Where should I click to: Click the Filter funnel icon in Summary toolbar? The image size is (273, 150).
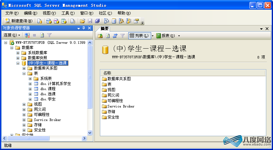(122, 36)
